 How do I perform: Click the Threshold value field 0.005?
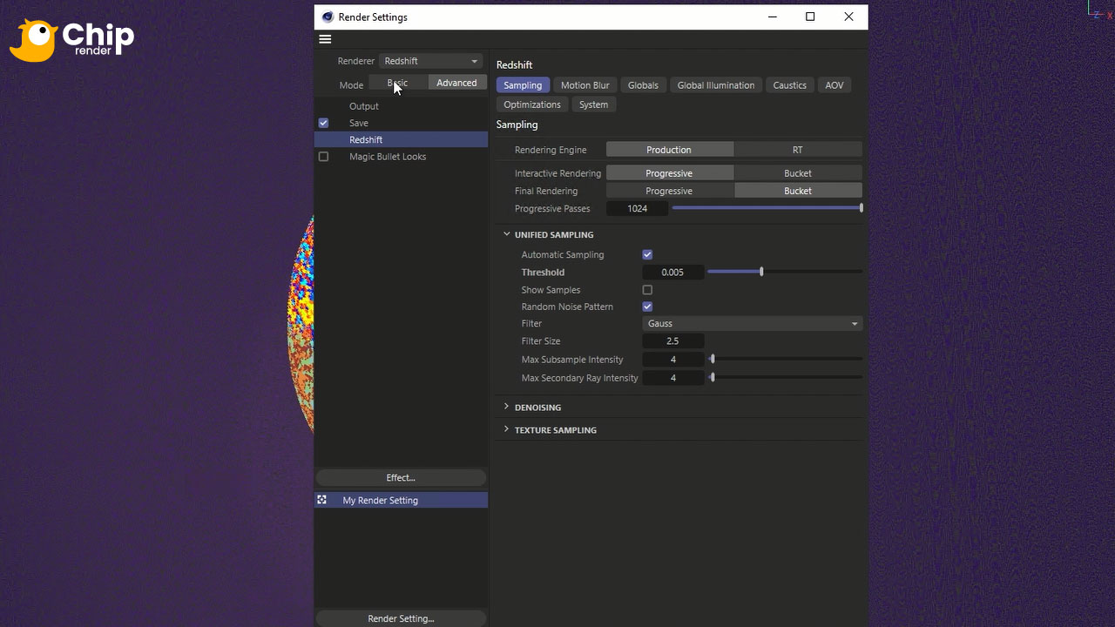point(672,273)
